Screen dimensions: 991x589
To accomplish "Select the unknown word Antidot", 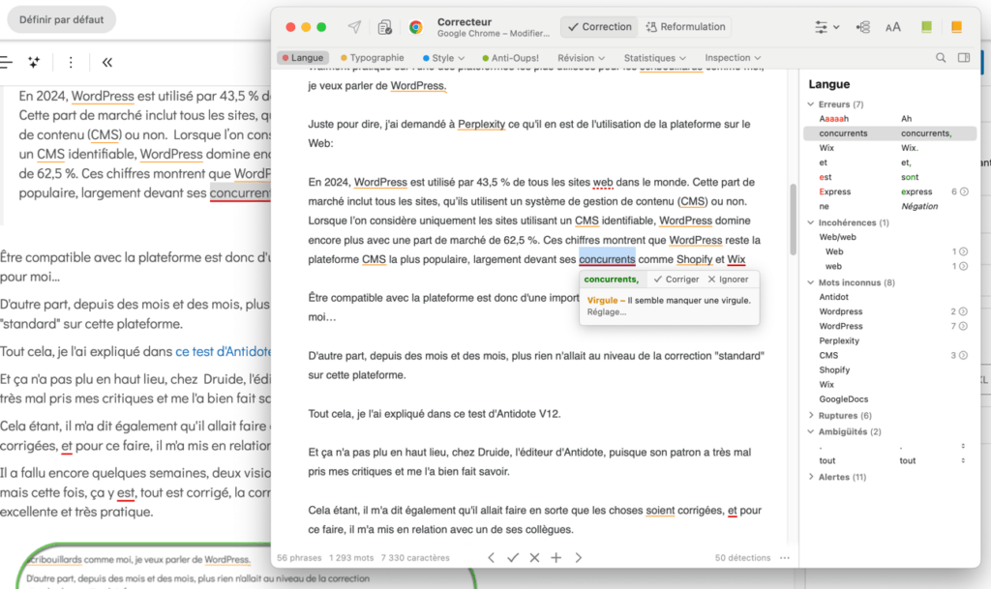I will pyautogui.click(x=833, y=297).
